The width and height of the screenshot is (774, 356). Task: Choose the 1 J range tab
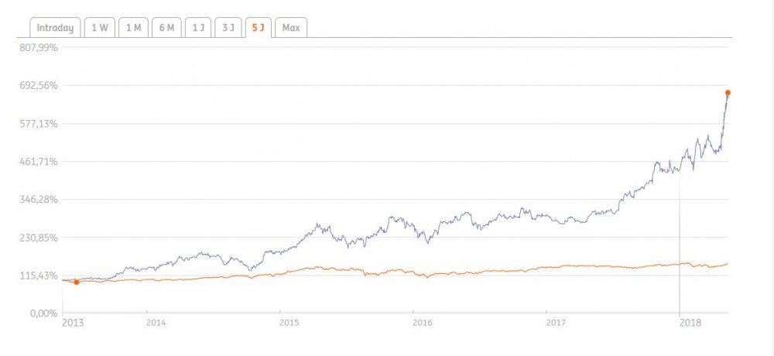(198, 28)
